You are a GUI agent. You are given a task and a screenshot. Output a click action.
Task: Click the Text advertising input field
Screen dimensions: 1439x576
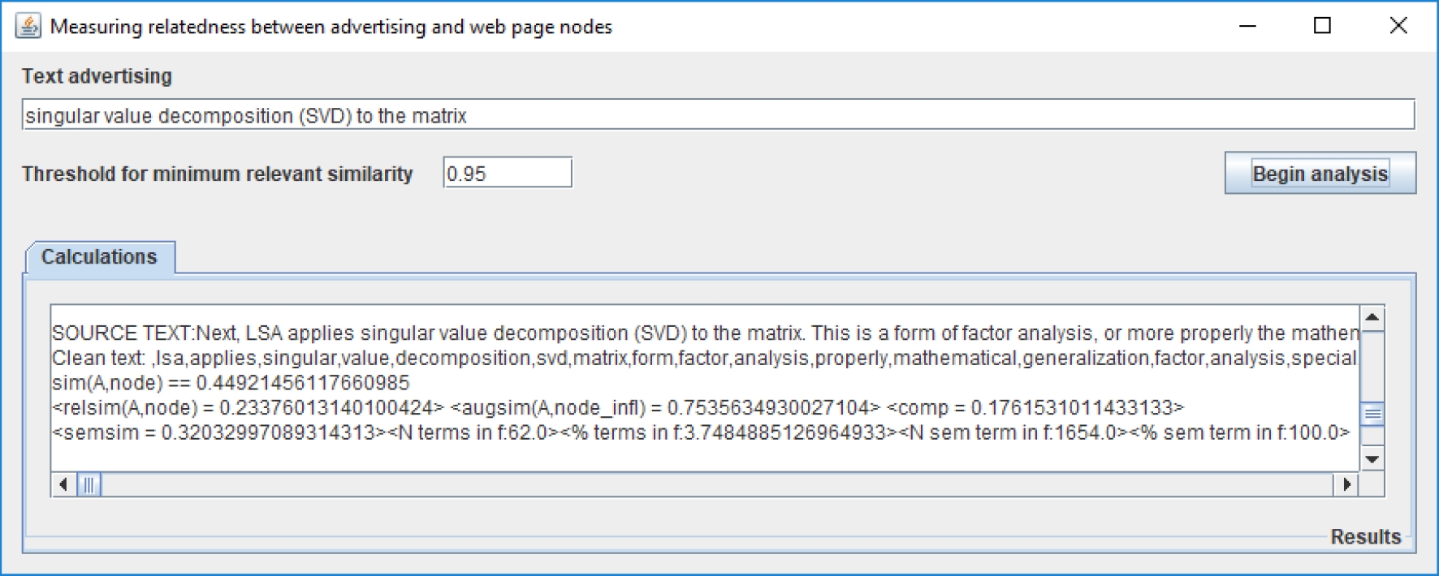tap(718, 115)
